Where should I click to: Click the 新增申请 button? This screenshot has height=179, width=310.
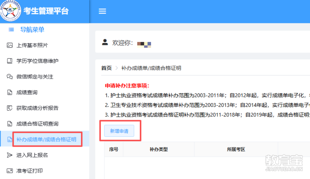point(119,131)
